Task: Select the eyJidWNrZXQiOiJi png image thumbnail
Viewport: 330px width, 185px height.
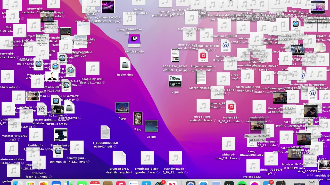Action: click(x=108, y=7)
